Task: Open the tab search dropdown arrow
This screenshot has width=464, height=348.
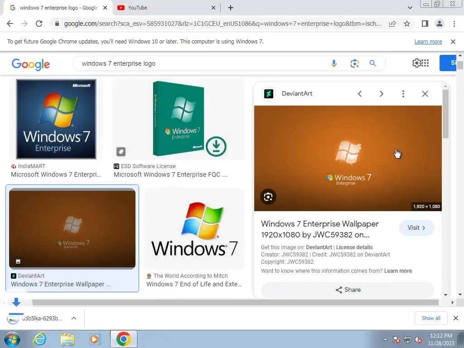Action: click(410, 8)
